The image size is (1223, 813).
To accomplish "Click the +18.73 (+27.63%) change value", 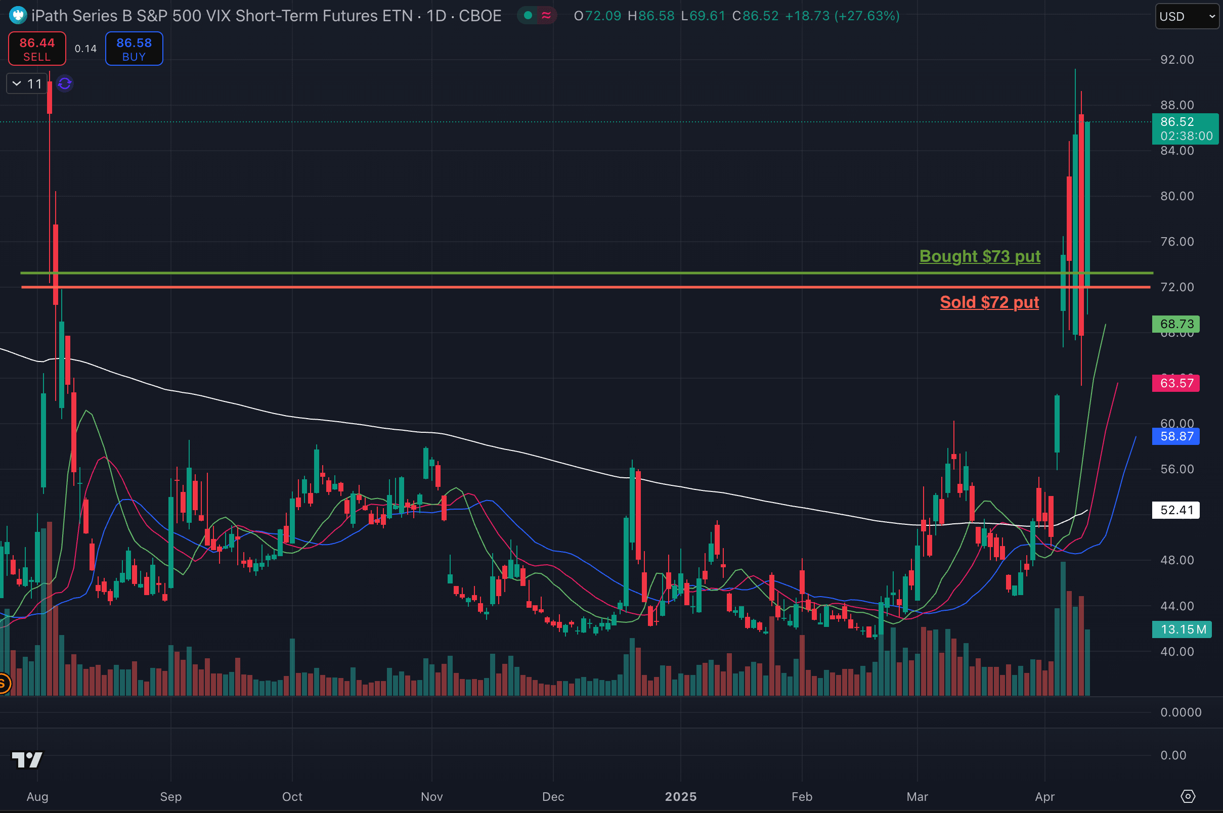I will (x=842, y=16).
